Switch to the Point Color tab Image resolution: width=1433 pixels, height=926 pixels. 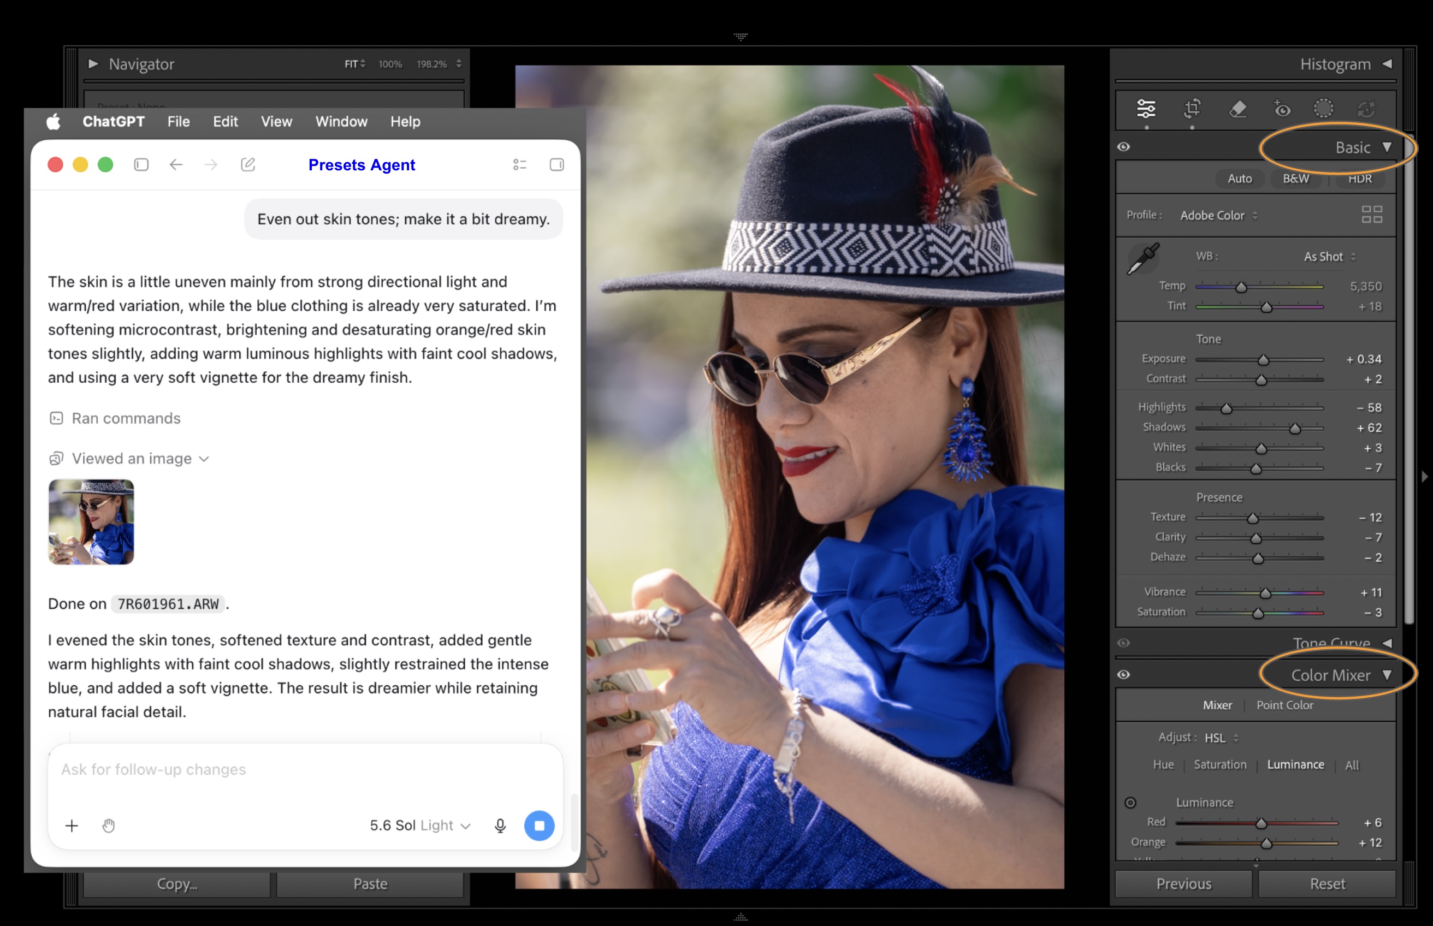click(x=1284, y=705)
